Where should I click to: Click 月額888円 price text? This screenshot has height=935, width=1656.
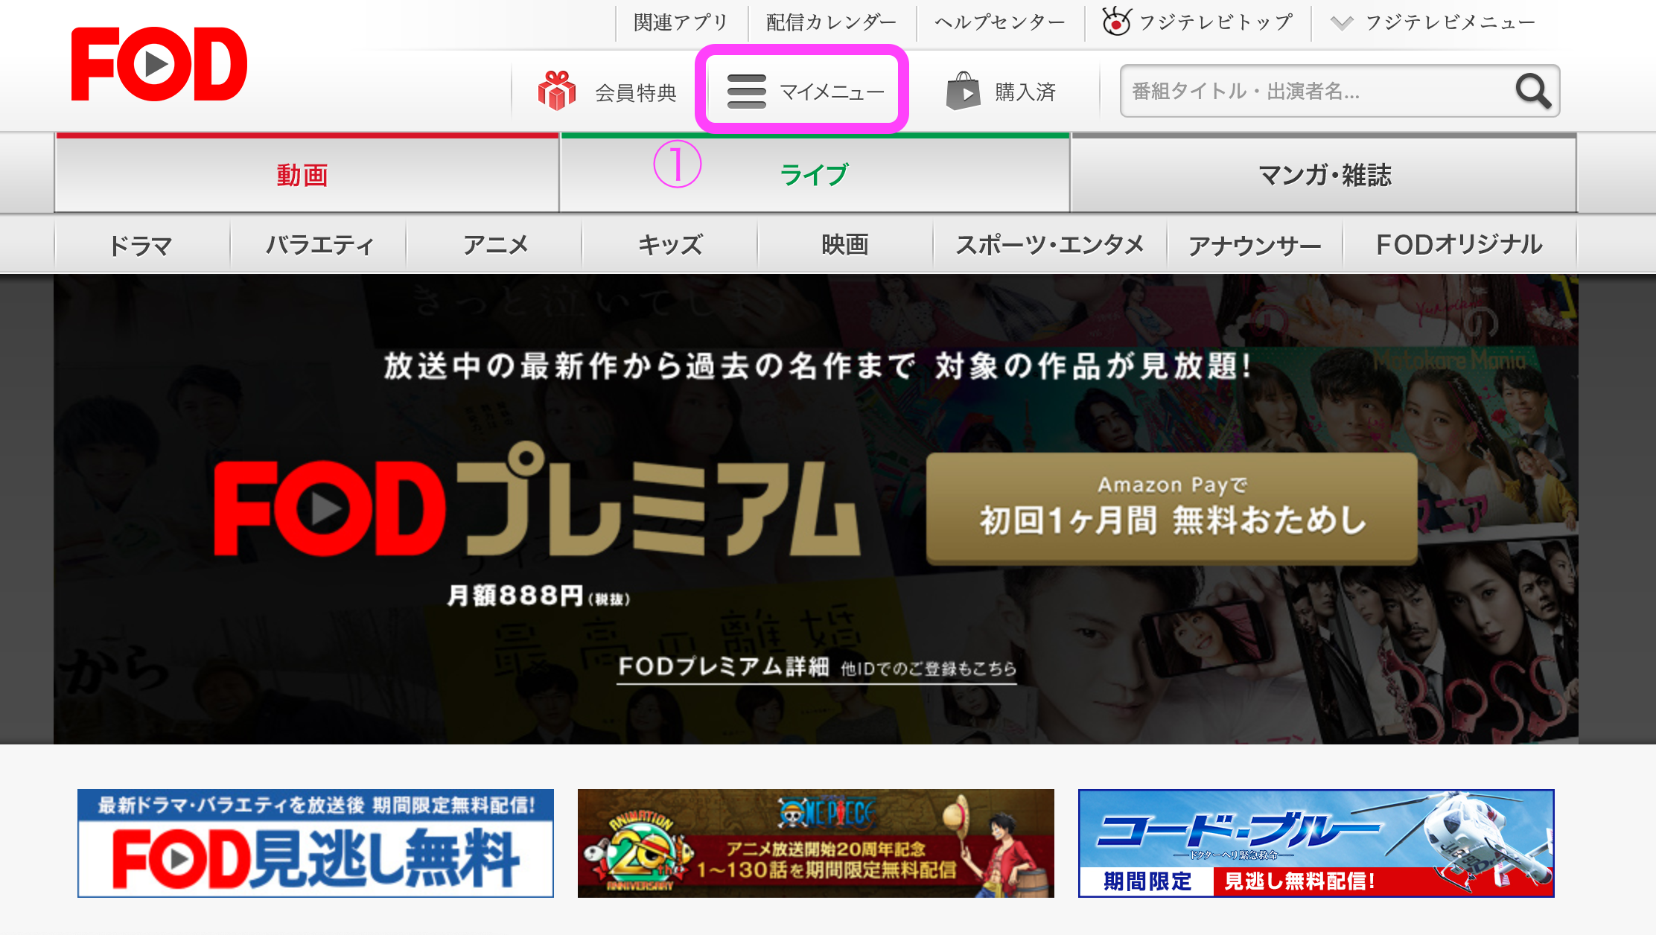(x=538, y=596)
